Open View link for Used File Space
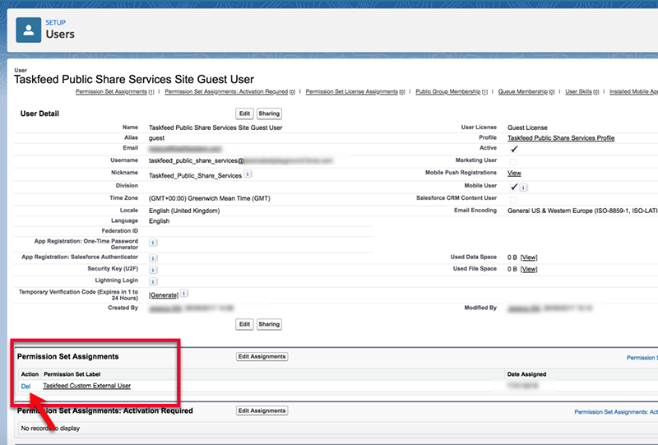This screenshot has height=445, width=658. [529, 269]
